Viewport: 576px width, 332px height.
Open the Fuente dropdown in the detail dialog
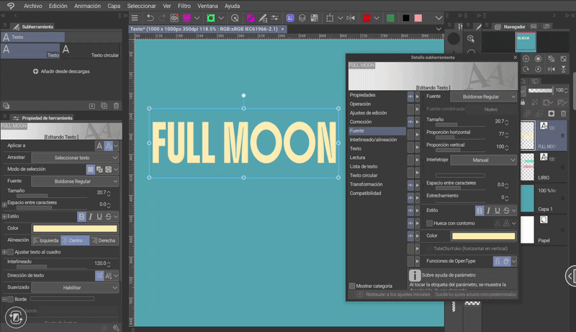(x=483, y=96)
